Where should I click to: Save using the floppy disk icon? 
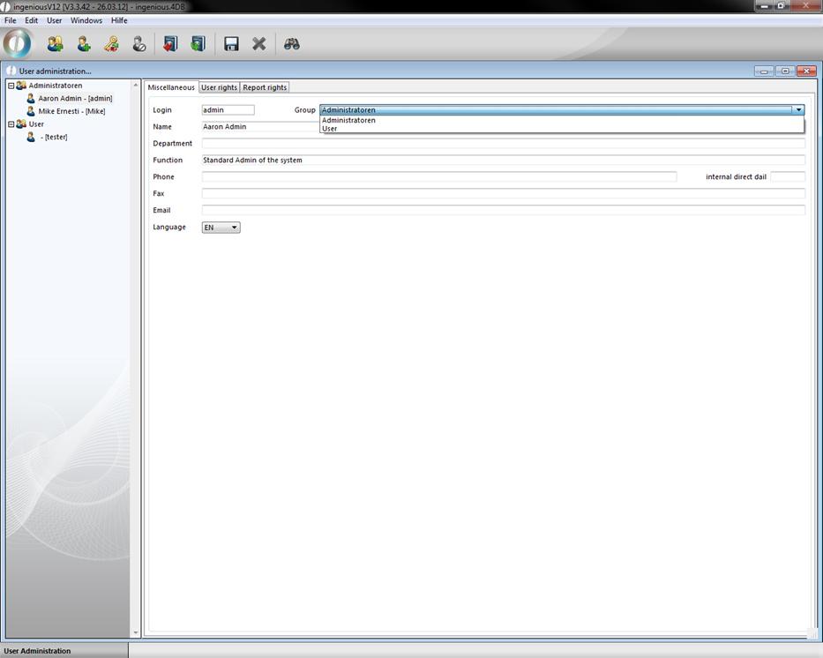[231, 44]
